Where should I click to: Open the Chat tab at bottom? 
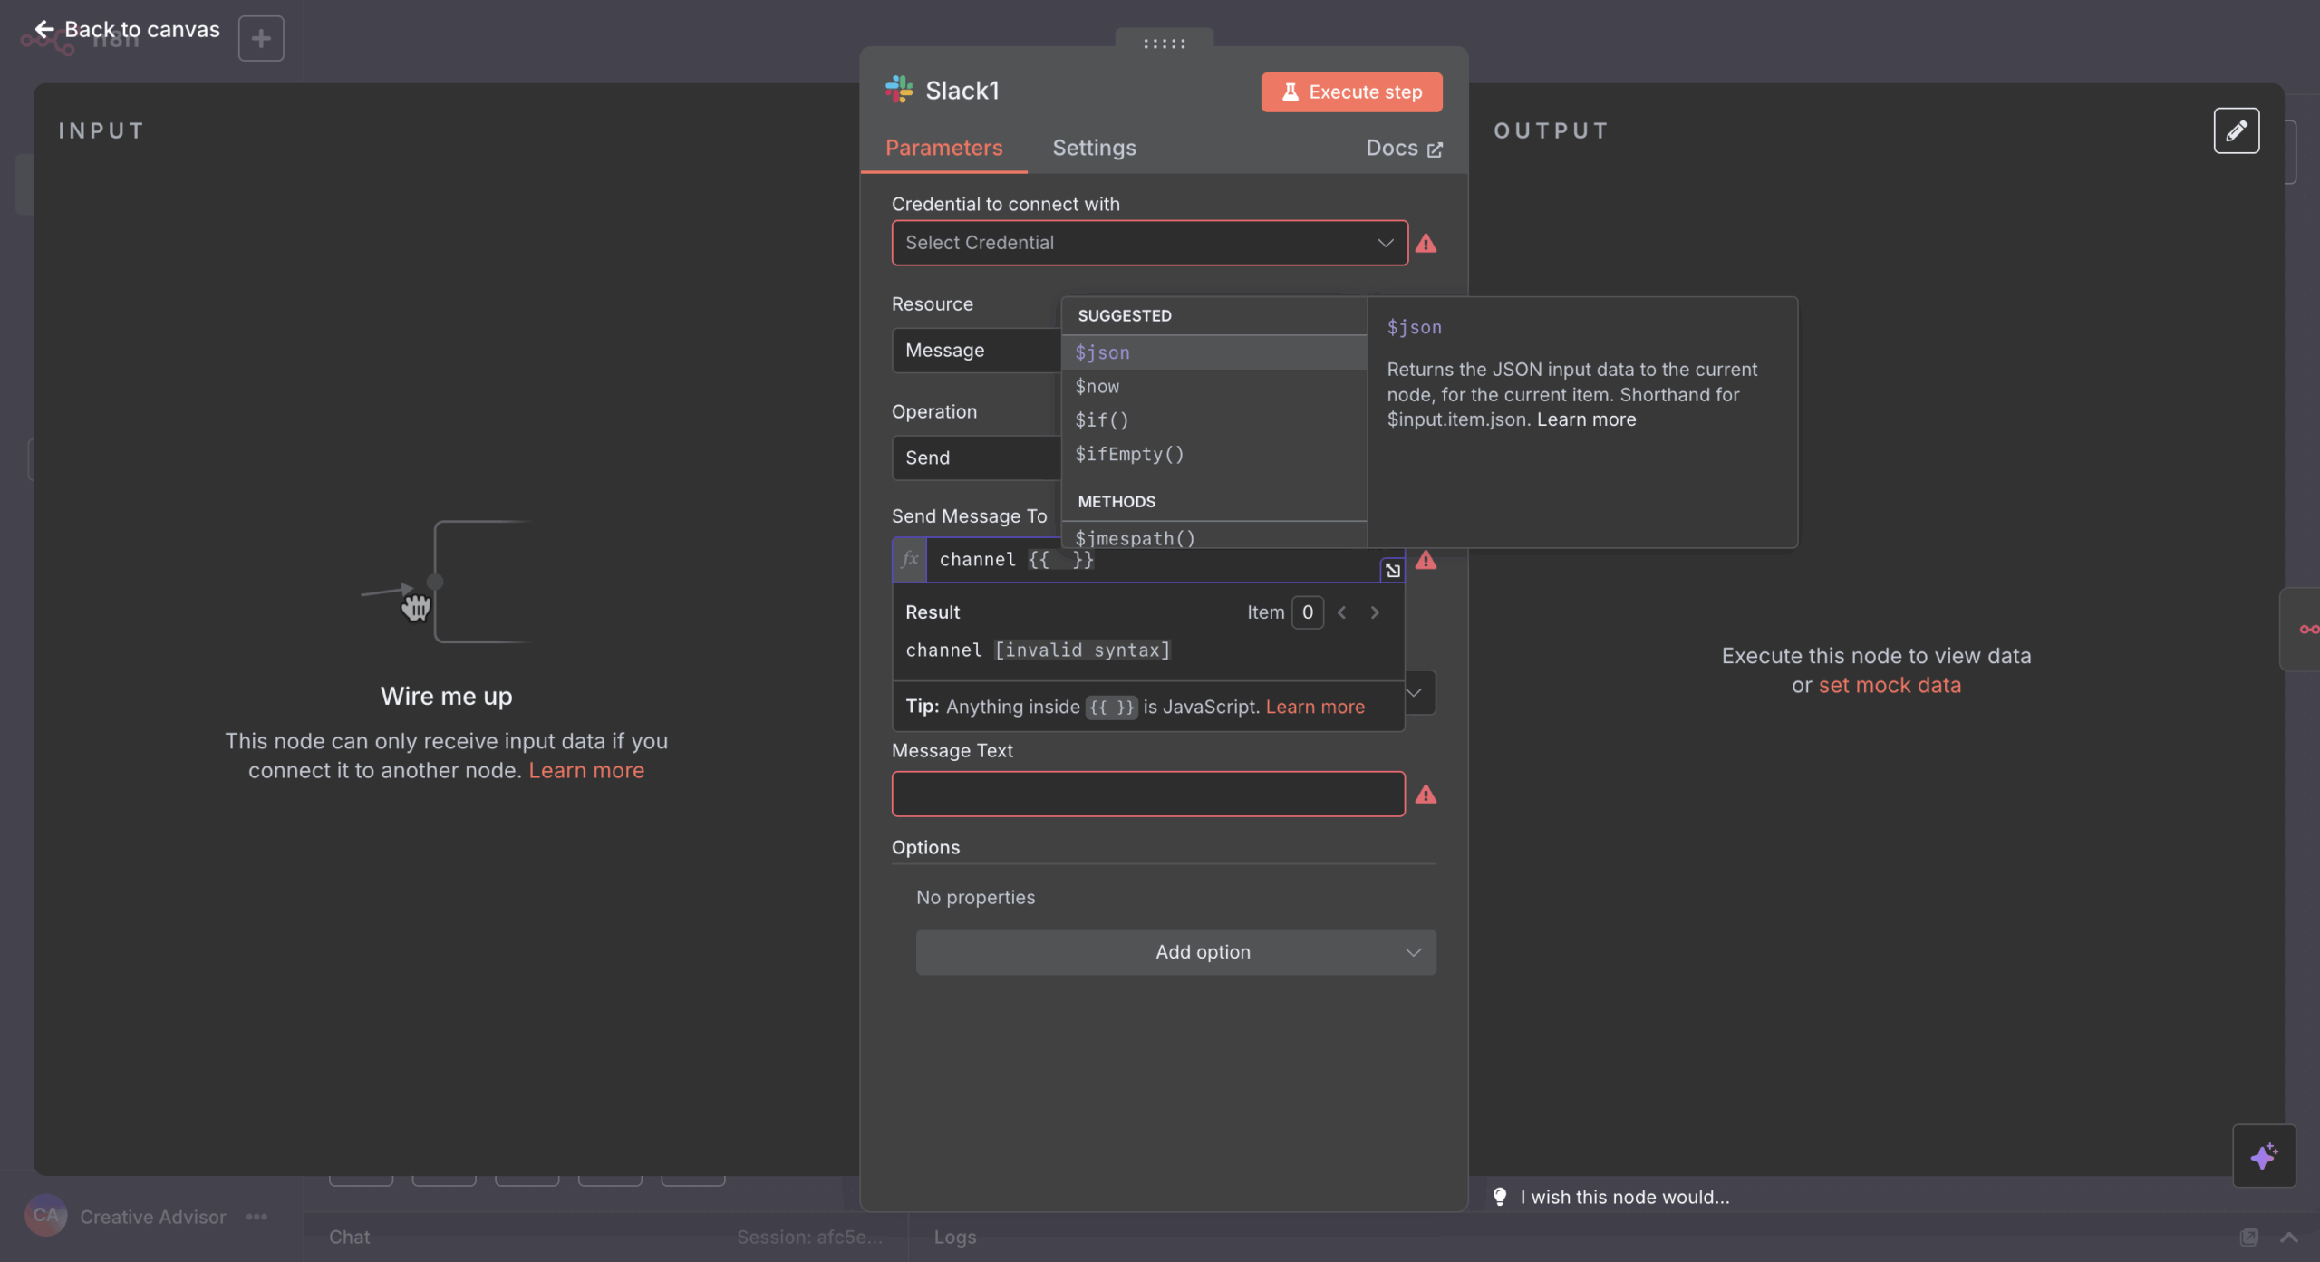[349, 1237]
